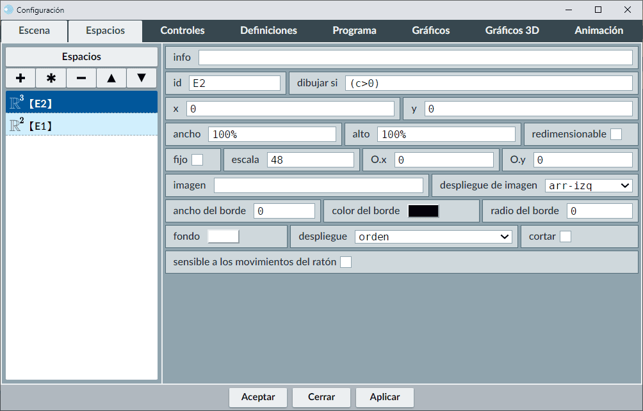Screen dimensions: 643x411
Task: Expand the despliegue dropdown showing orden
Action: pyautogui.click(x=434, y=237)
